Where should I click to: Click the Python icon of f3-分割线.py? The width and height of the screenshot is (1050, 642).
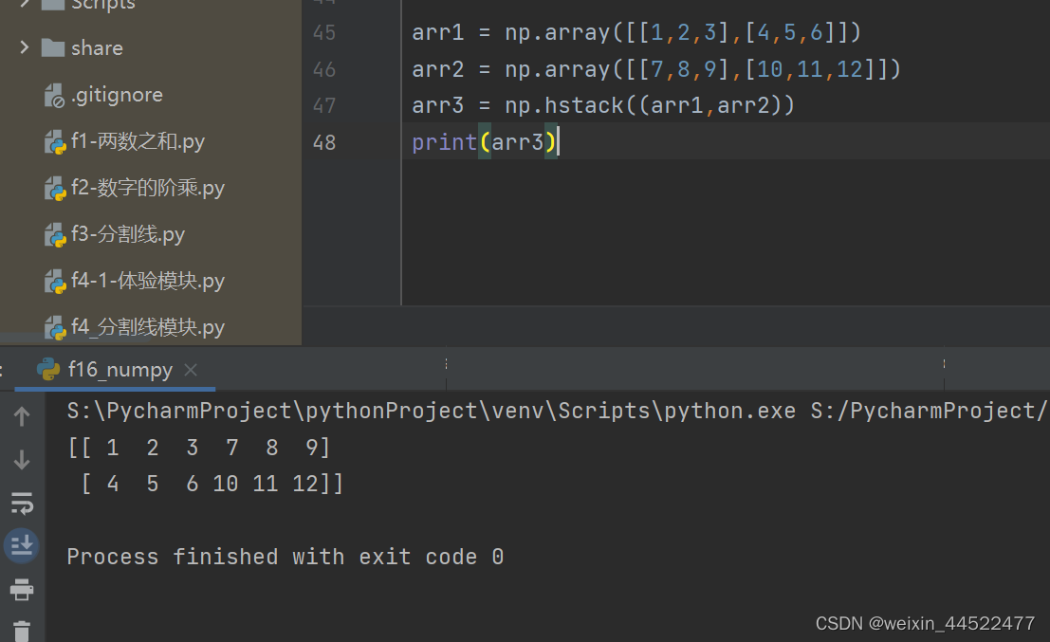[x=54, y=234]
